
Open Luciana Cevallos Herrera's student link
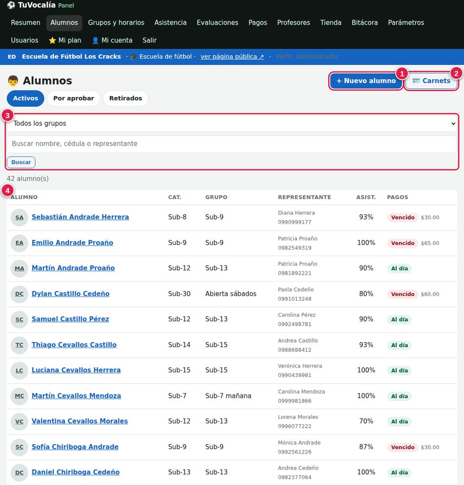[x=76, y=370]
